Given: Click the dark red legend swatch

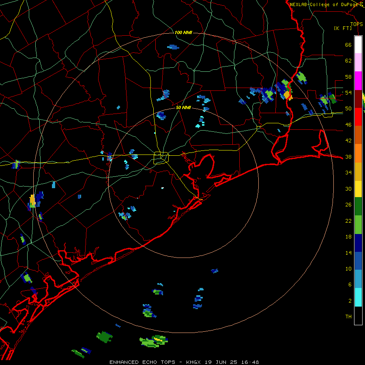Looking at the screenshot, I should [358, 99].
